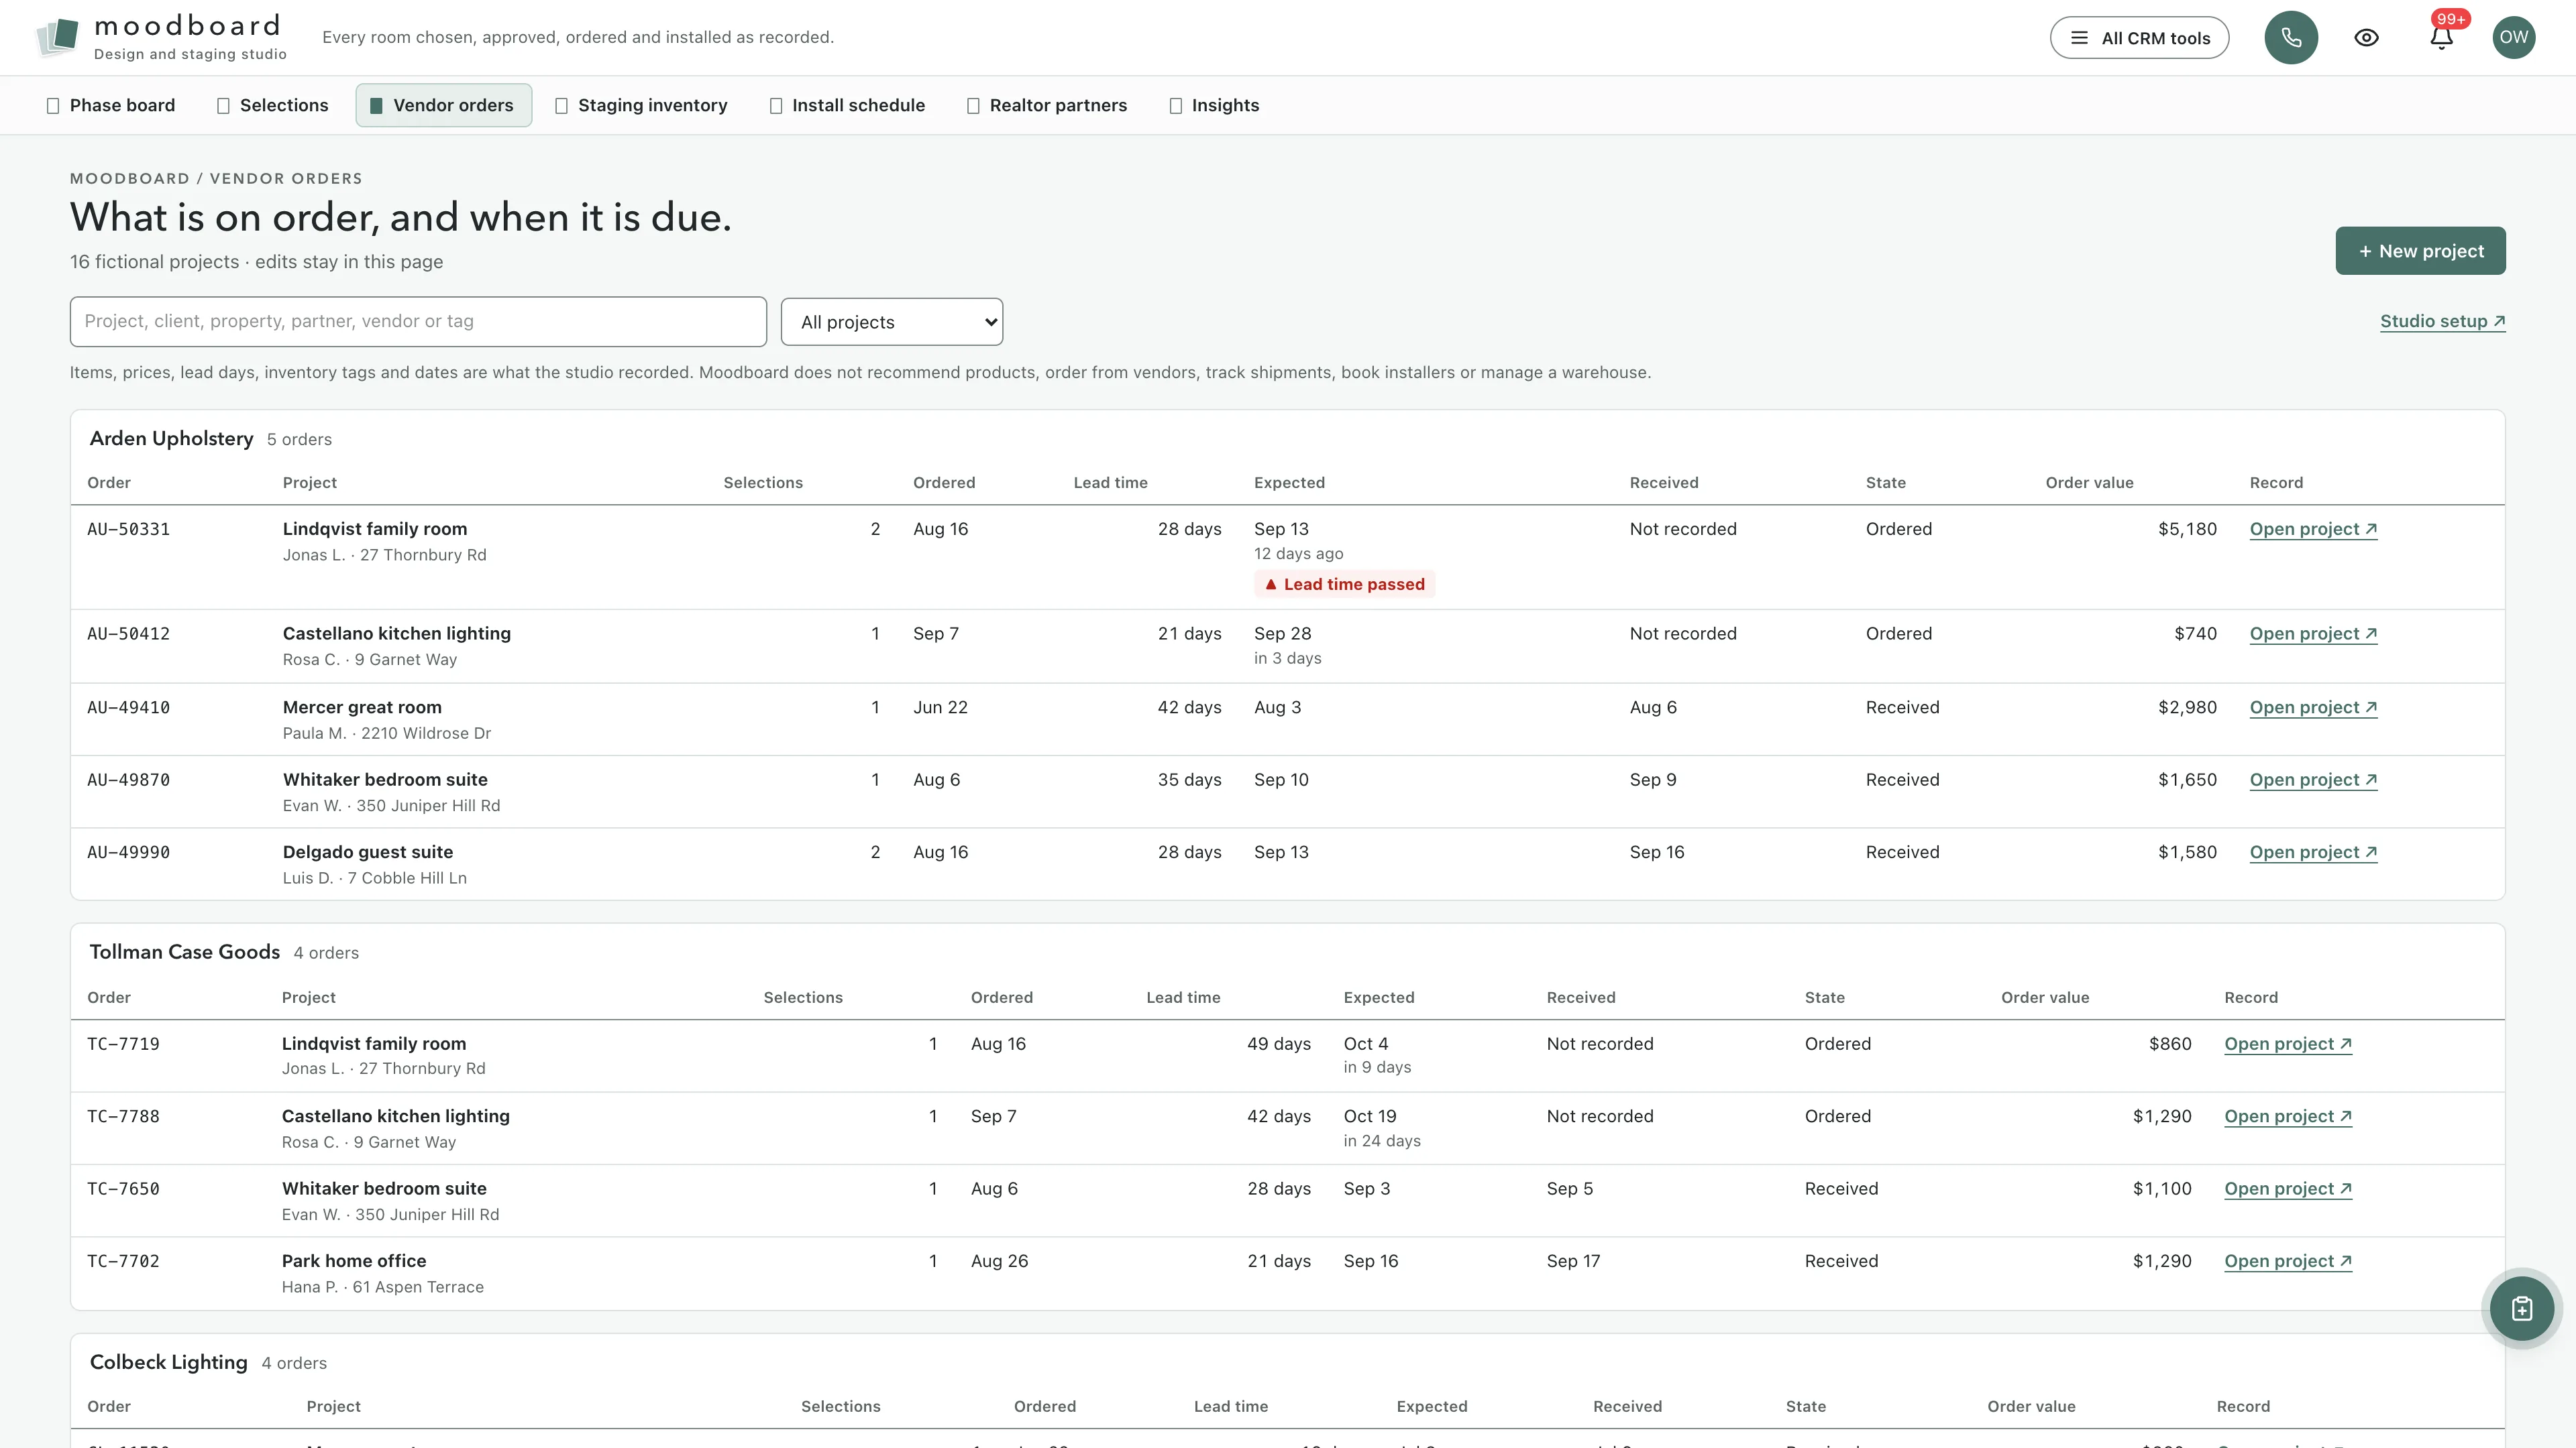Focus the project search input field
Screen dimensions: 2576x1448
pos(418,322)
